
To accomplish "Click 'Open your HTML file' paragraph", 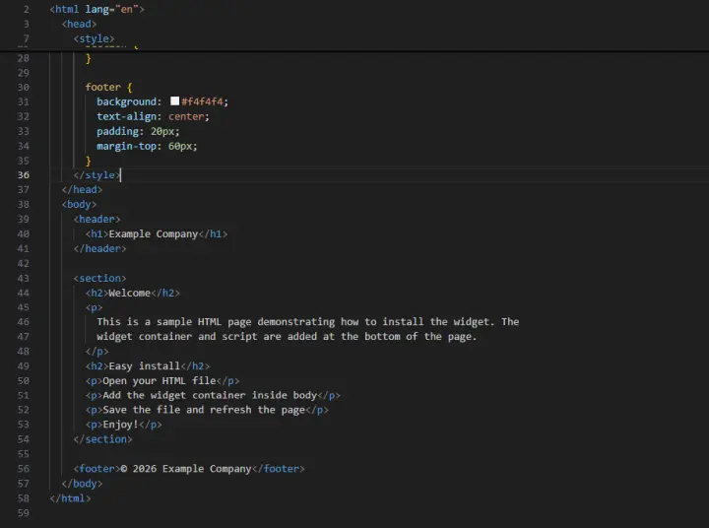I will (x=160, y=380).
